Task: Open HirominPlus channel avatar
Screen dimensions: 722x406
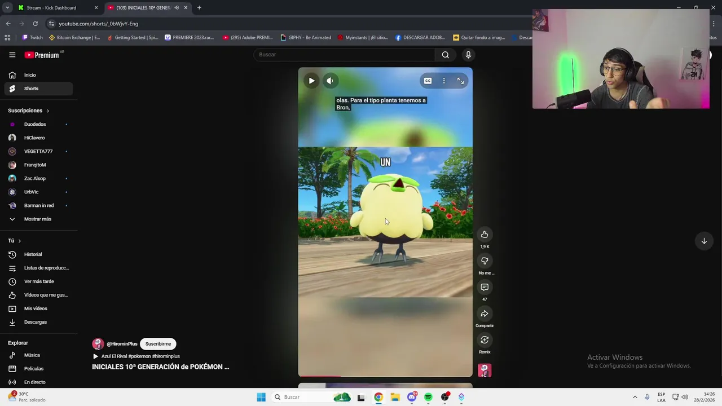Action: pyautogui.click(x=98, y=344)
